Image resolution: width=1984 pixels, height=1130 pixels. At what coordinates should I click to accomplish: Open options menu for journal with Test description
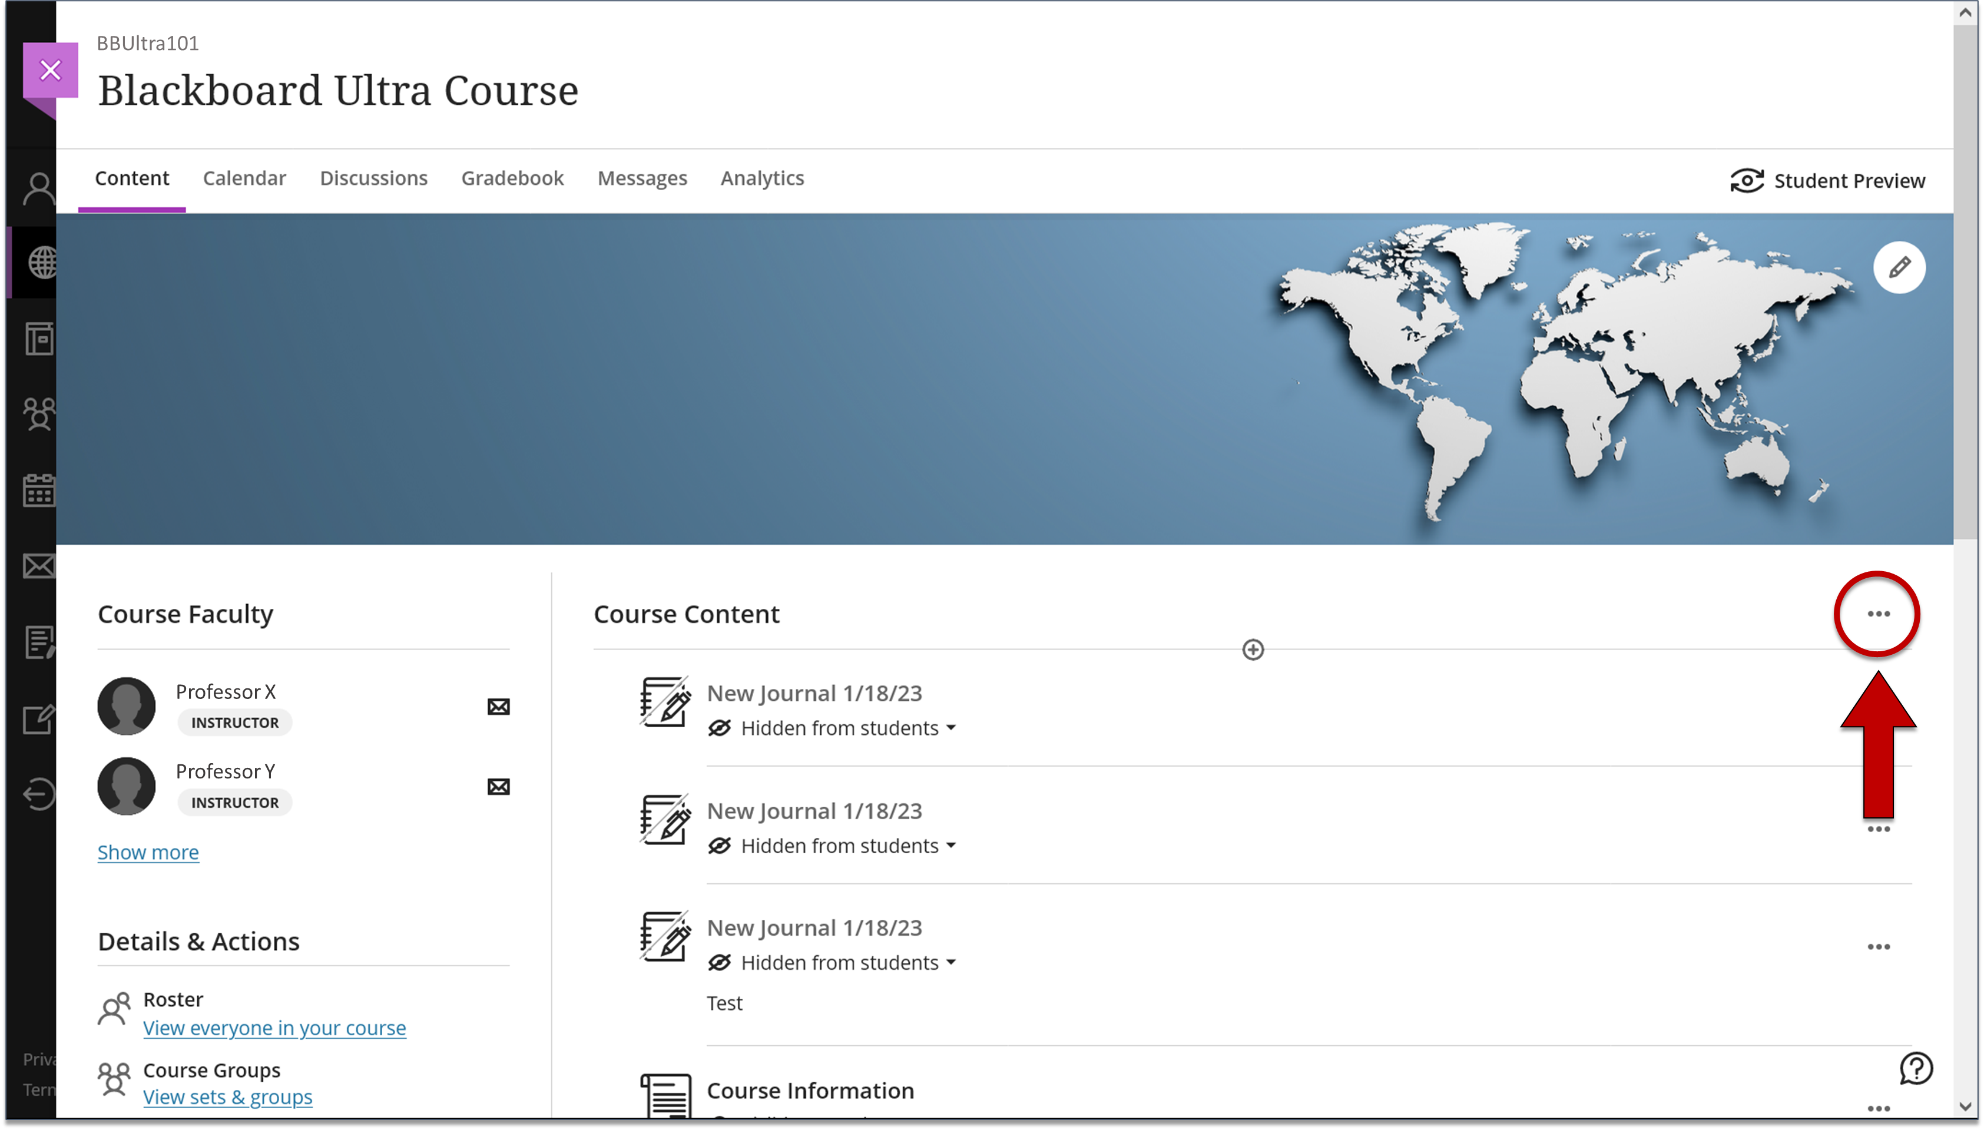[x=1877, y=946]
